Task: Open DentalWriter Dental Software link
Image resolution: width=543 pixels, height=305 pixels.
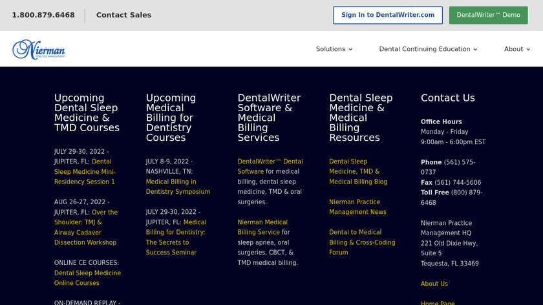Action: (x=270, y=167)
